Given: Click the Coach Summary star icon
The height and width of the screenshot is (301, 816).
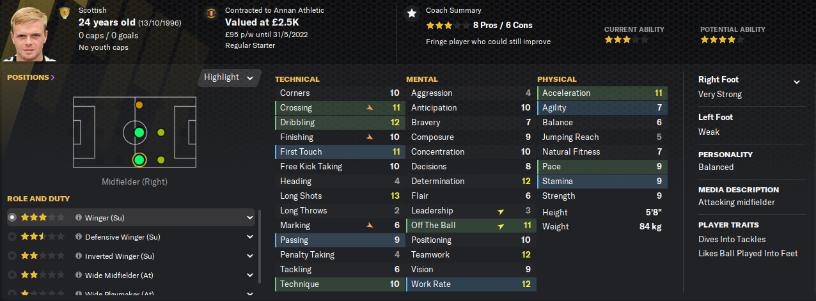Looking at the screenshot, I should point(412,13).
